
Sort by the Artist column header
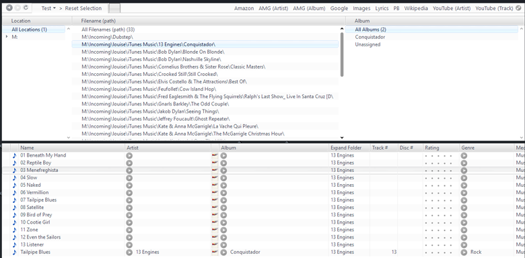pos(168,148)
